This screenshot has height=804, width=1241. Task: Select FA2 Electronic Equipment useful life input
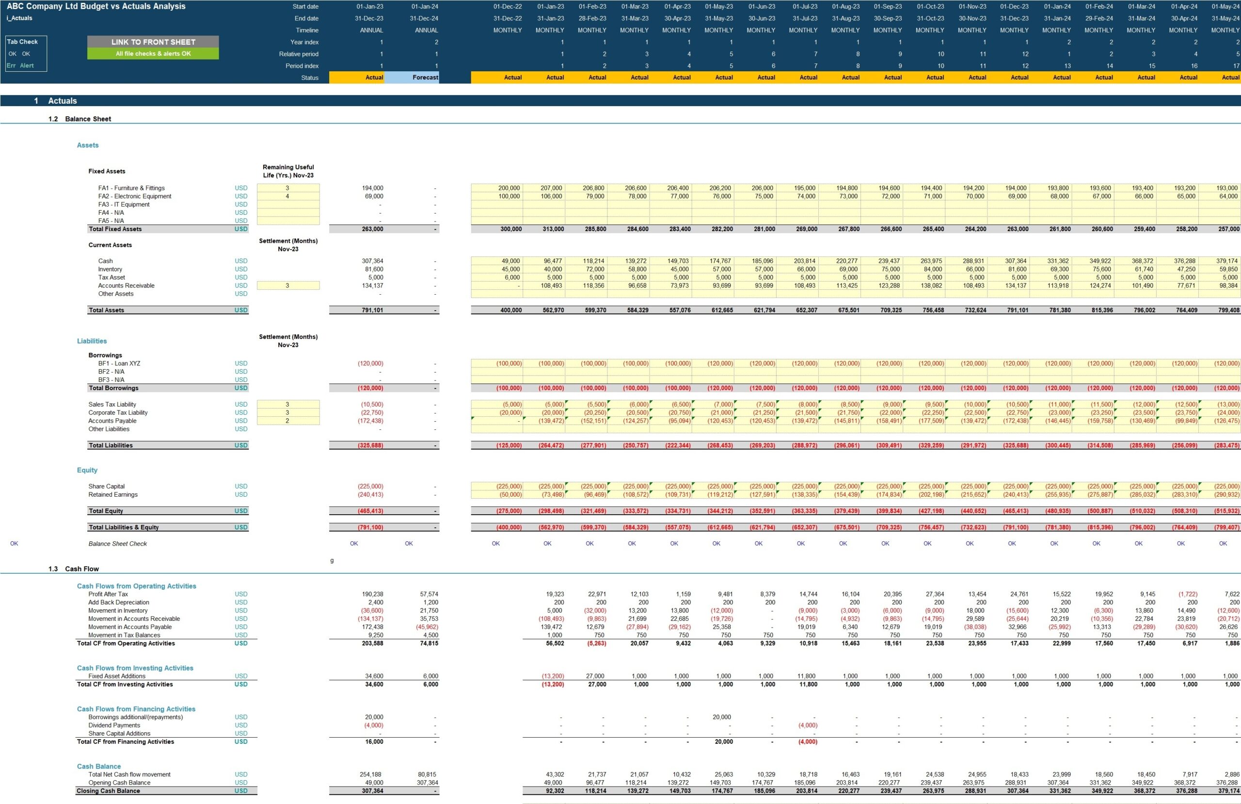pos(288,197)
